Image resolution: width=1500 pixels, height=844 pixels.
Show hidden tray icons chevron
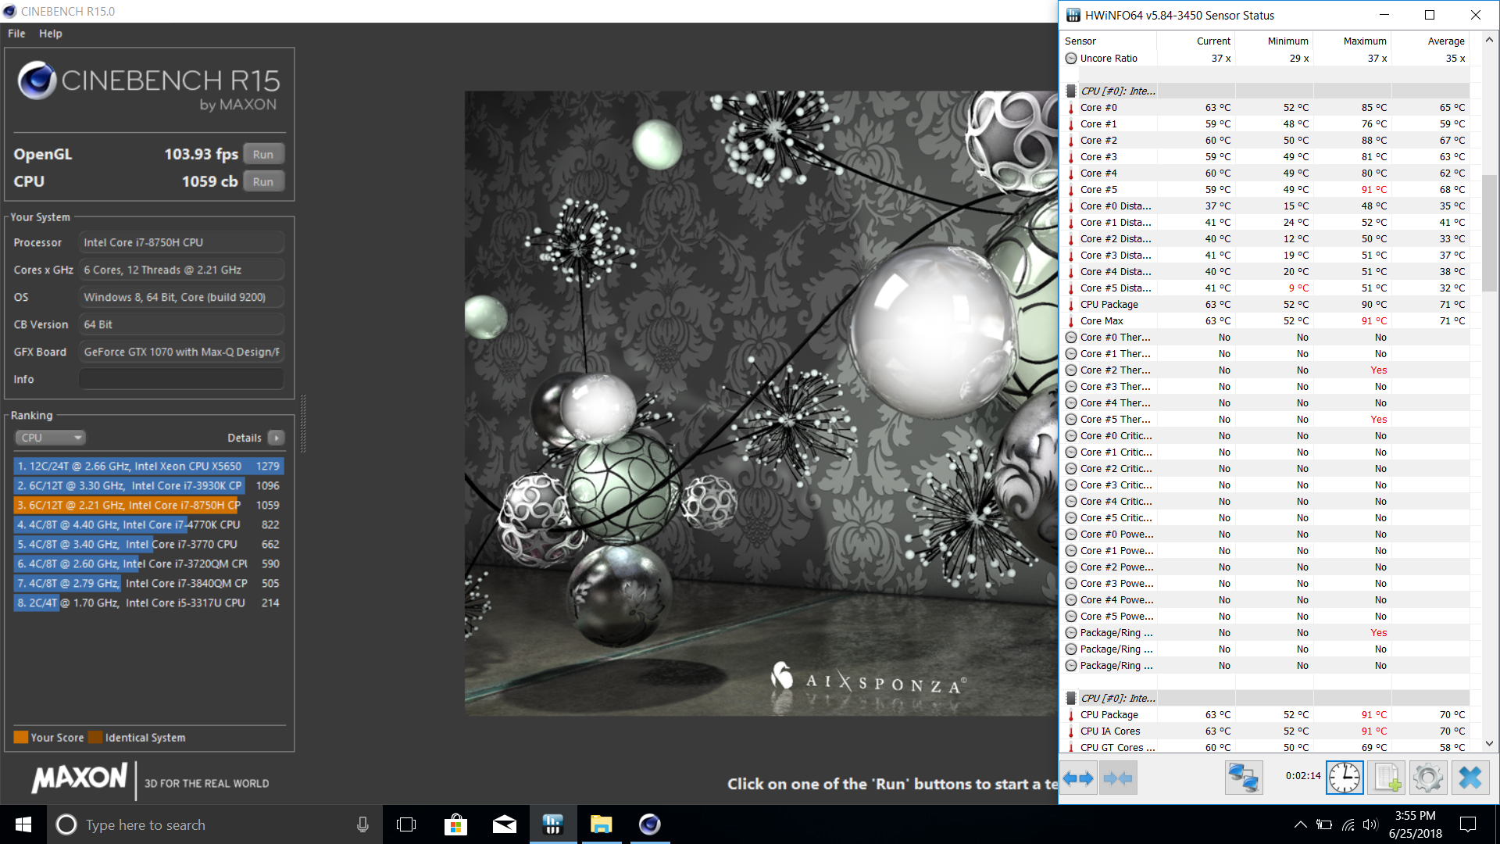point(1300,824)
